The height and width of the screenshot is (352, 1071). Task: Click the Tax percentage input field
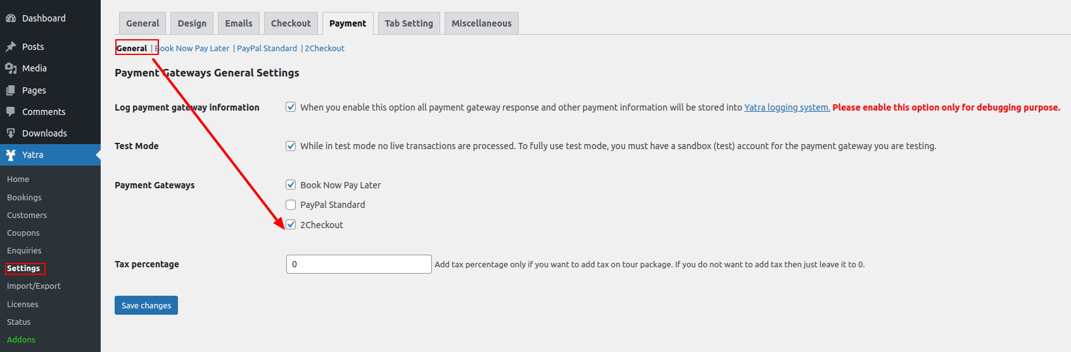tap(359, 264)
